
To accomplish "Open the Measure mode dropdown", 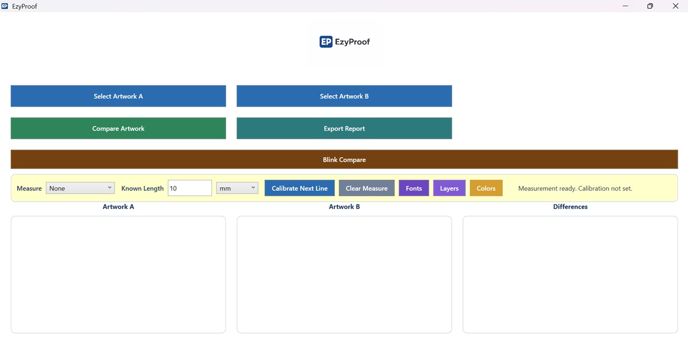I will click(x=80, y=188).
